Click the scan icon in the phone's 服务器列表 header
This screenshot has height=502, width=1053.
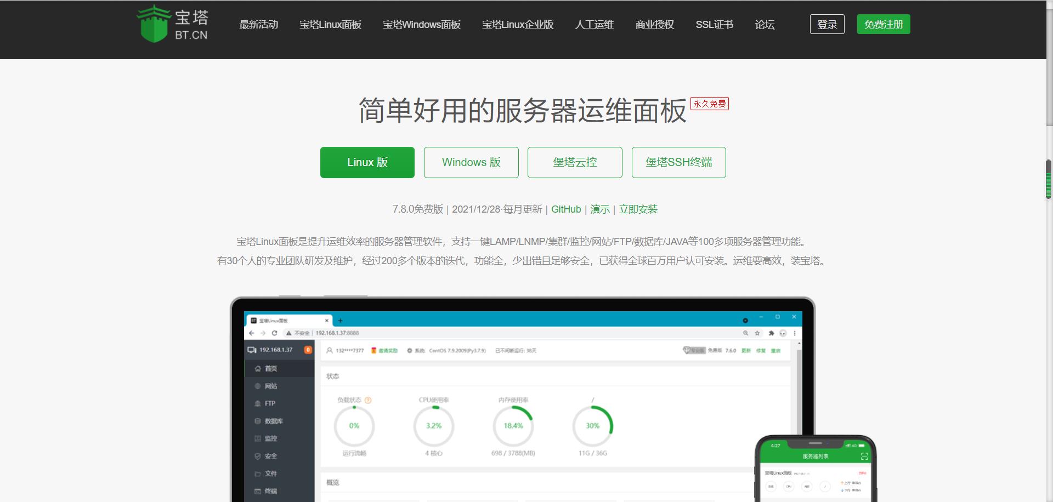pyautogui.click(x=864, y=457)
